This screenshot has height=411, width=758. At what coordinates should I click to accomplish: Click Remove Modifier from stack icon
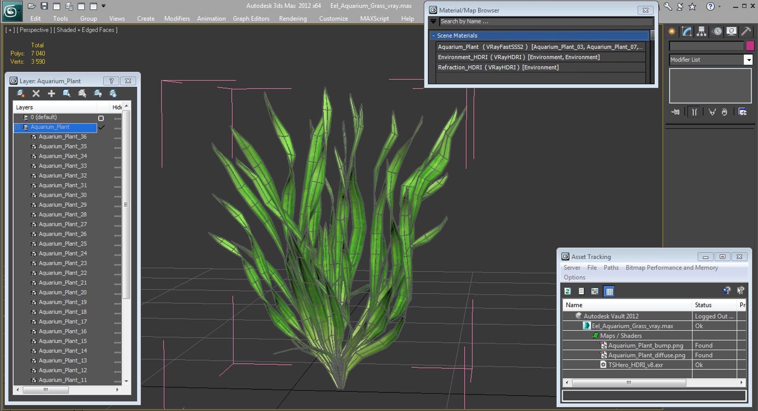pos(724,112)
